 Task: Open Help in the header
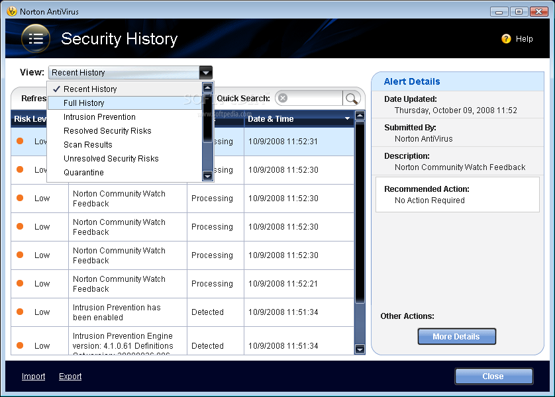pyautogui.click(x=524, y=39)
